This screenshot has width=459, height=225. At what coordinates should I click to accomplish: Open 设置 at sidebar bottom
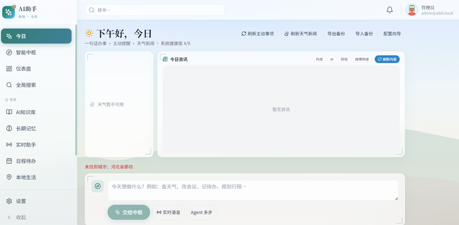(x=36, y=201)
